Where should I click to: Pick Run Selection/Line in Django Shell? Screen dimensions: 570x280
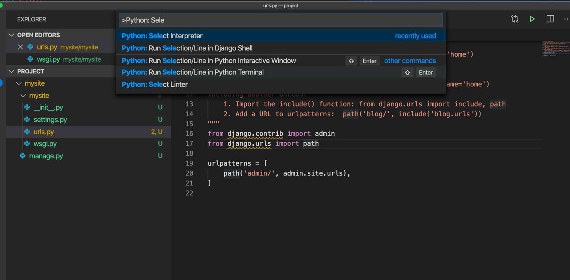[x=281, y=48]
